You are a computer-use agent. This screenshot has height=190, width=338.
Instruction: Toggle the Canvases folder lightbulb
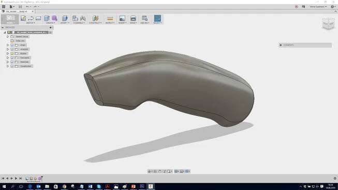[12, 58]
